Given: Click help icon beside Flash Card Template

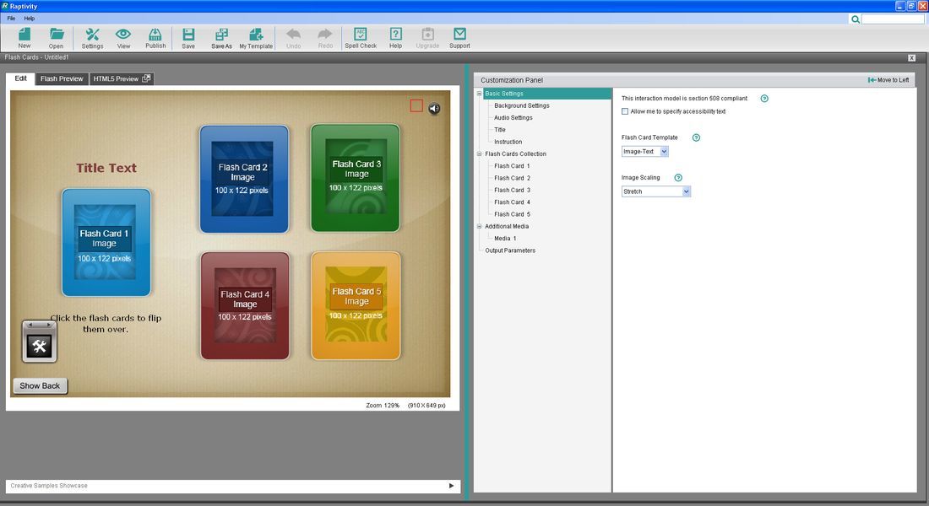Looking at the screenshot, I should [697, 137].
